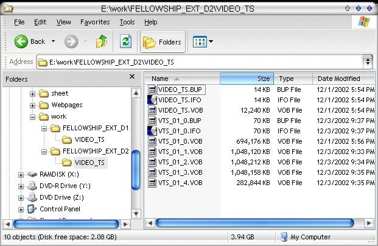Screen dimensions: 378x246
Task: Select VIDEO_TS.IFO disc icon
Action: tap(152, 100)
